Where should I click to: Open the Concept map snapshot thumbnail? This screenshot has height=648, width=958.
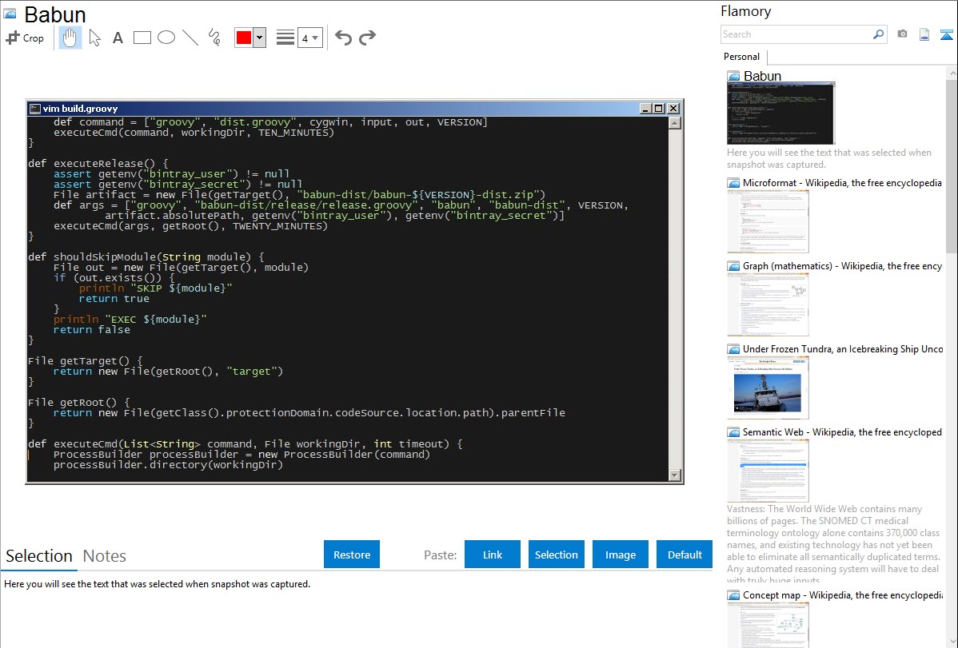[768, 625]
